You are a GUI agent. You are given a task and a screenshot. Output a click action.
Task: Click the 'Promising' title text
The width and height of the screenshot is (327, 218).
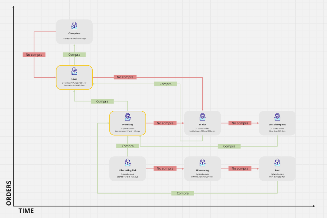tap(128, 125)
